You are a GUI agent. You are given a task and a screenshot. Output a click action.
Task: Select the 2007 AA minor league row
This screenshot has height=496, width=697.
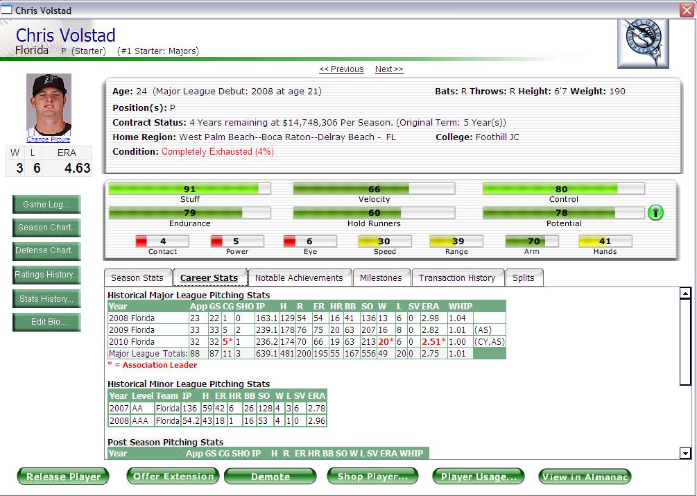[x=217, y=408]
